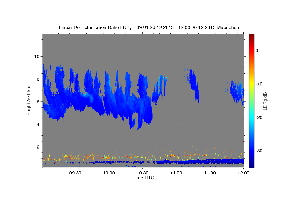This screenshot has width=302, height=201.
Task: Click the plot title text
Action: pos(149,27)
